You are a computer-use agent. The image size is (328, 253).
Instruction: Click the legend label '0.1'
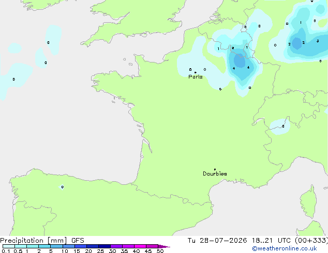coord(6,251)
